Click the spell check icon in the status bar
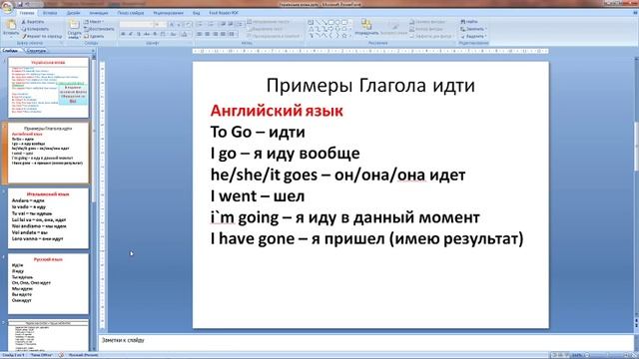This screenshot has height=359, width=639. (x=61, y=355)
